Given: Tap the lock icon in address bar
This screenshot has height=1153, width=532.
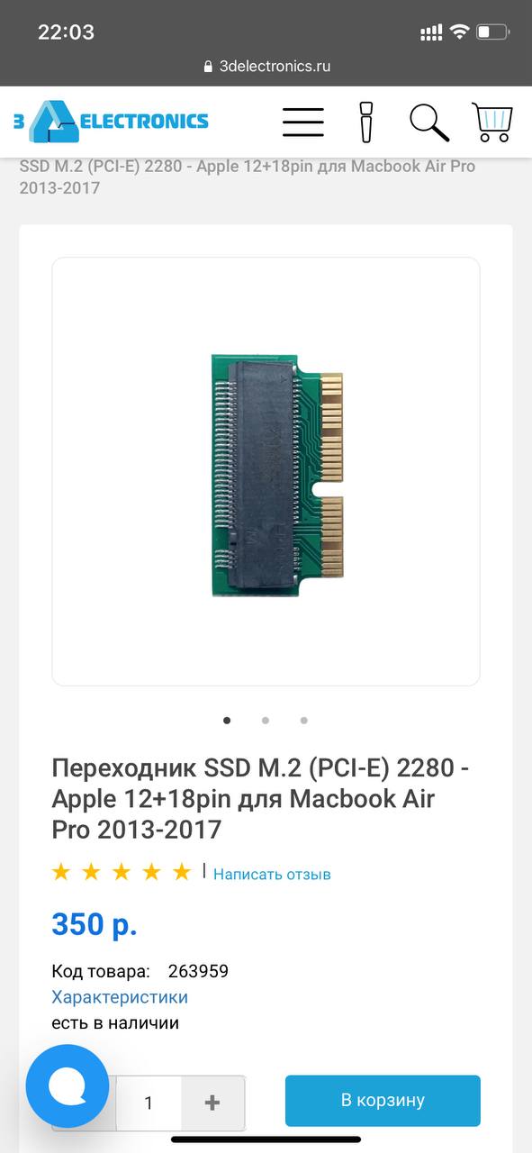Looking at the screenshot, I should [x=209, y=66].
